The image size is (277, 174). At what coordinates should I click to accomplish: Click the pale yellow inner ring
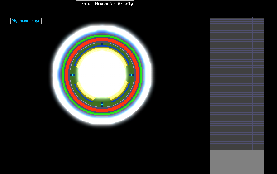(x=102, y=49)
